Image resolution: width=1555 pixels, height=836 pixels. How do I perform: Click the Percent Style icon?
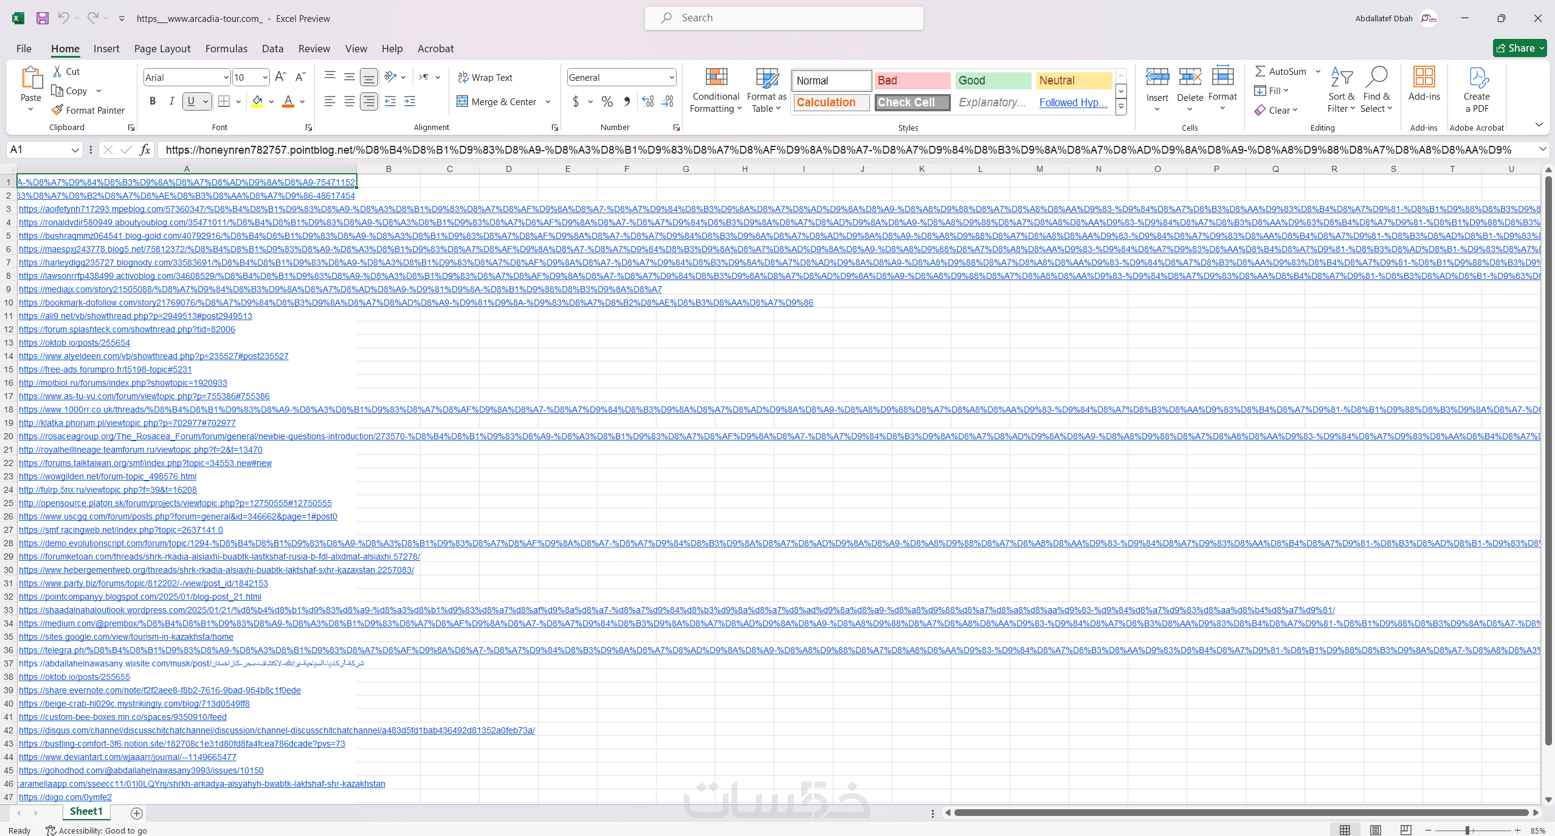click(x=607, y=101)
